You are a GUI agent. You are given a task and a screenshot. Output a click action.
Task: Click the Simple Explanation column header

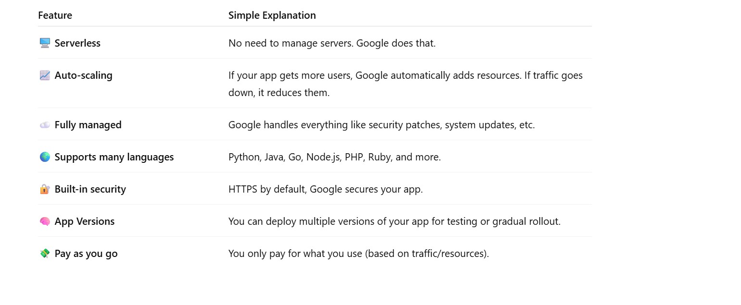(272, 15)
